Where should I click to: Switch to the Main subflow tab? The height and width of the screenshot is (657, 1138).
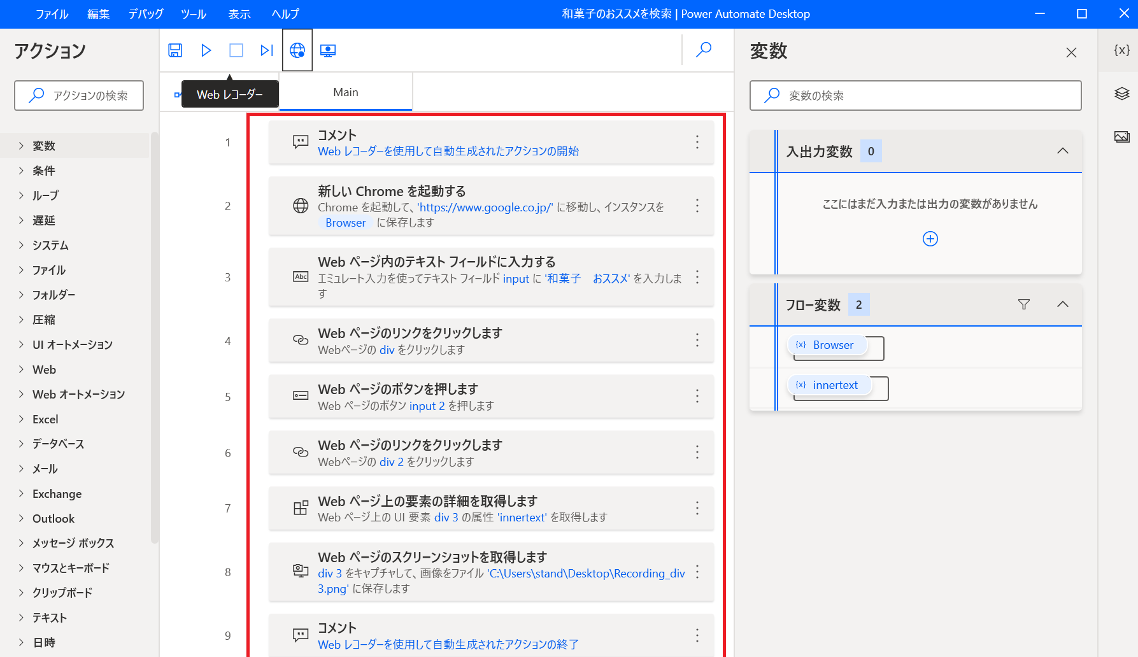pos(346,92)
